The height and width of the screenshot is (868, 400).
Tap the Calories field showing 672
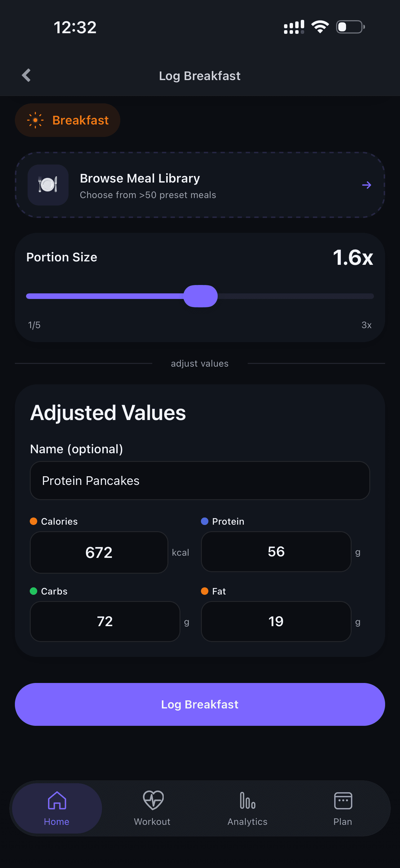[99, 552]
